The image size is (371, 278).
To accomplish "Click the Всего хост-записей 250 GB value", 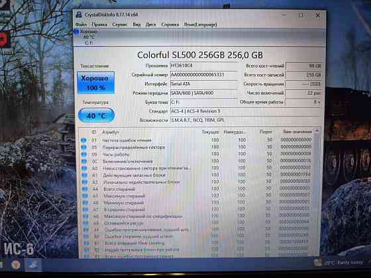I will [x=304, y=75].
